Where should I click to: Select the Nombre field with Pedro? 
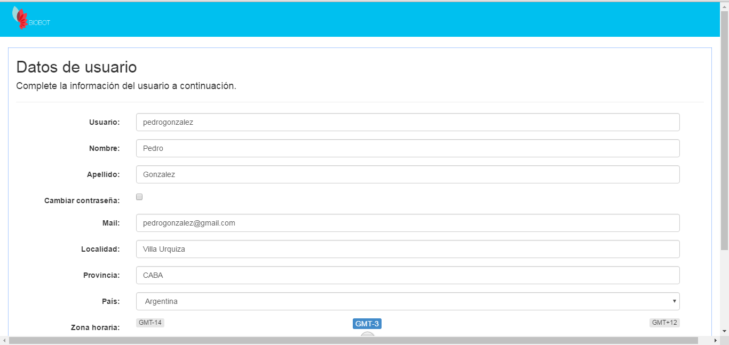pos(408,148)
